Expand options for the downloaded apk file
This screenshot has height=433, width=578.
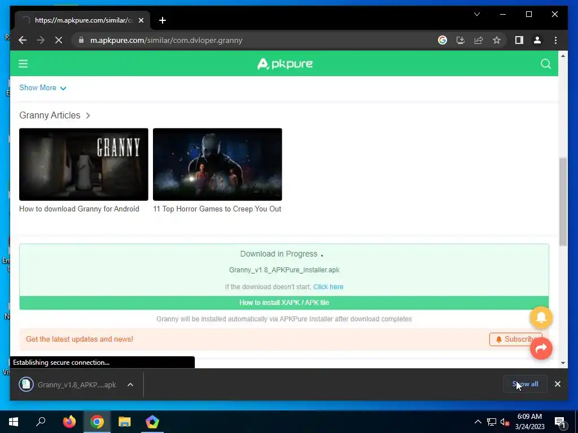pyautogui.click(x=130, y=385)
